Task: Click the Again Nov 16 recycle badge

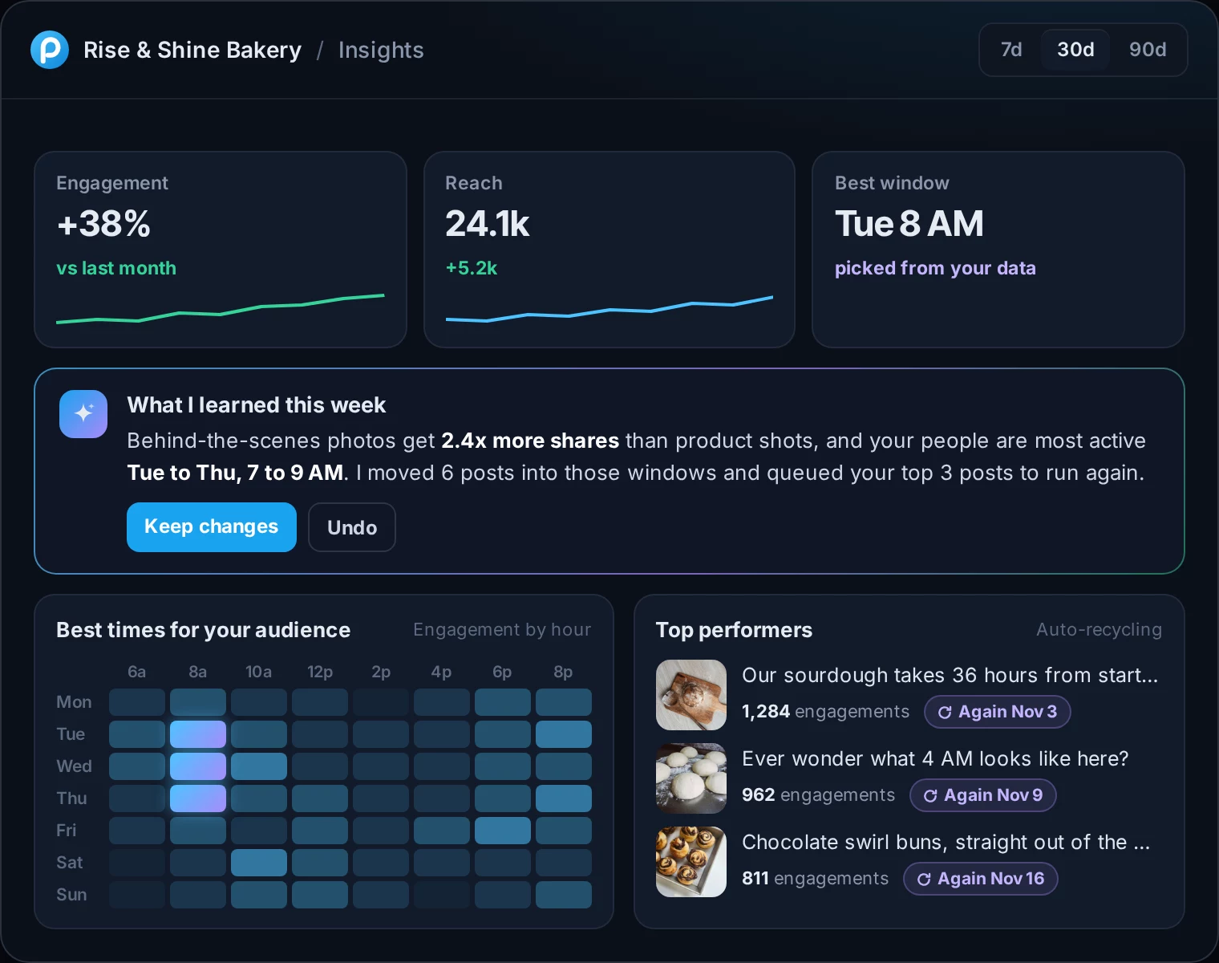Action: coord(981,879)
